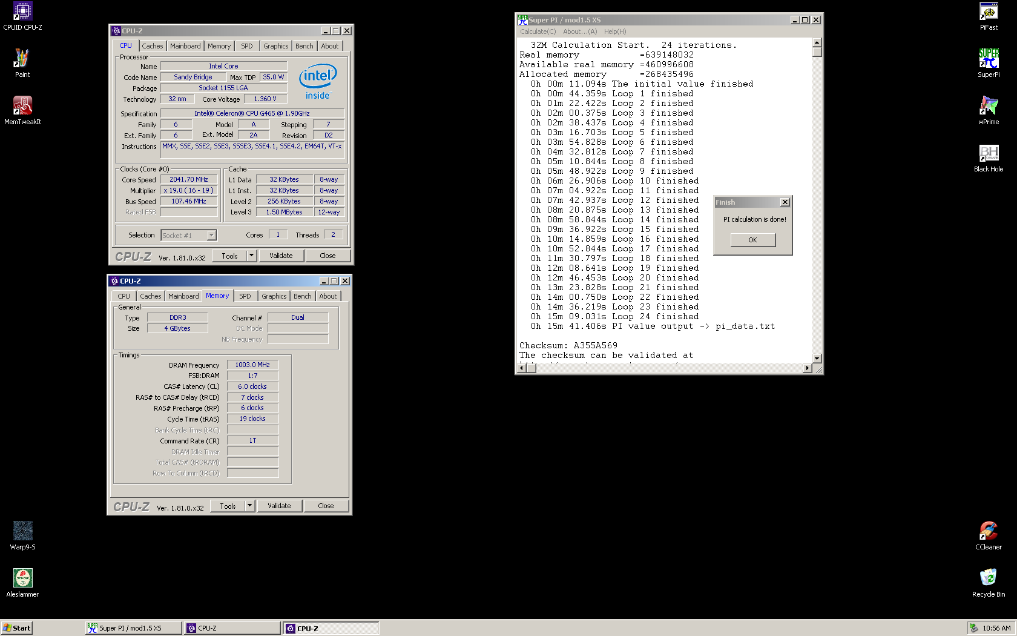Select Caches tab in upper CPU-Z window
The image size is (1017, 636).
[x=153, y=46]
